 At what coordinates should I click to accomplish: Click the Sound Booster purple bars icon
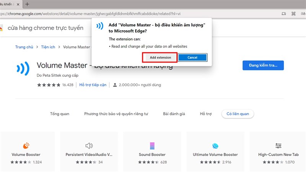pos(152,145)
